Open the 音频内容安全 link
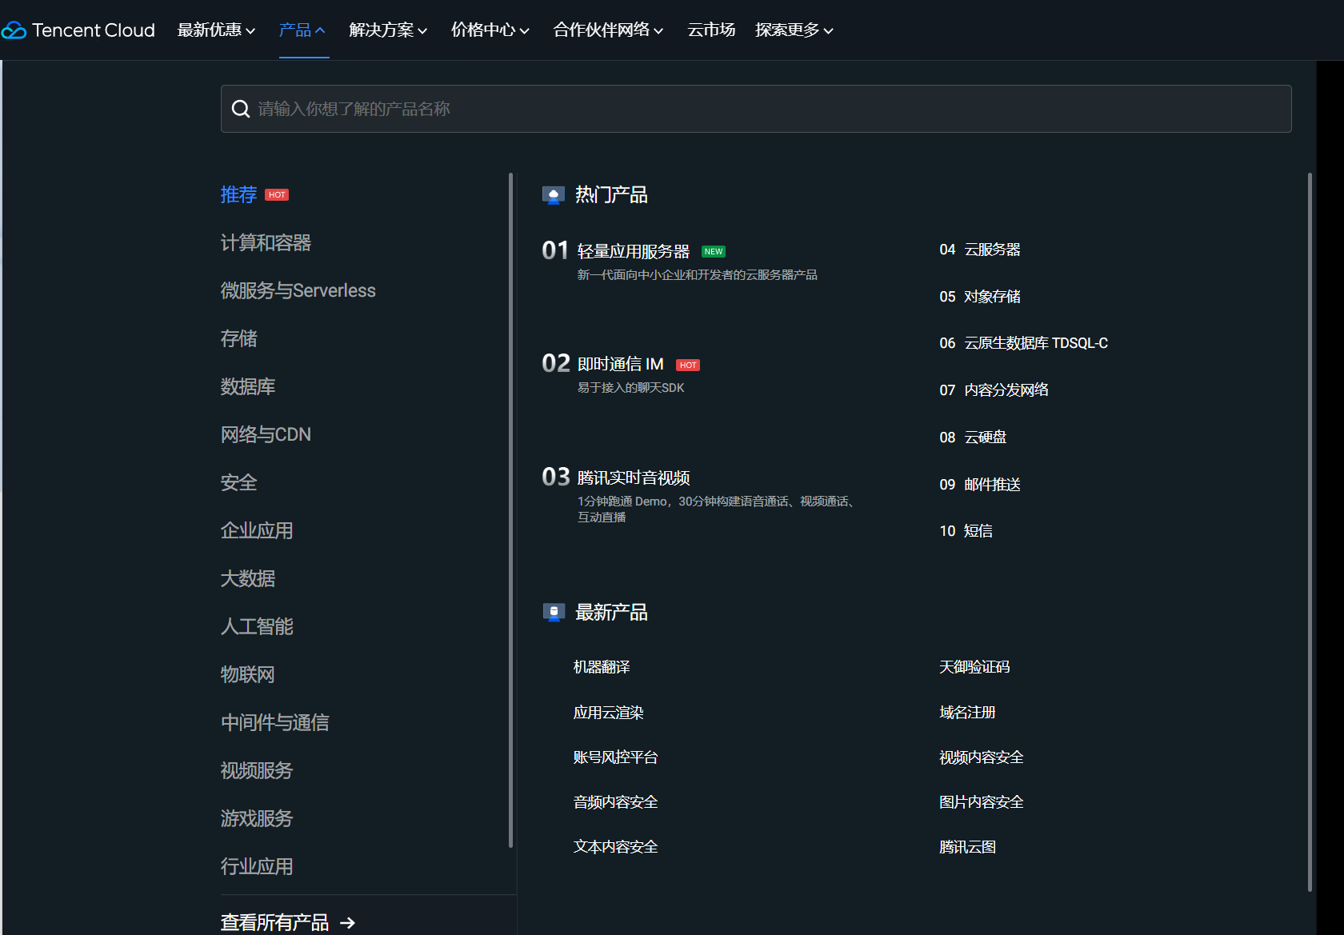 coord(616,802)
